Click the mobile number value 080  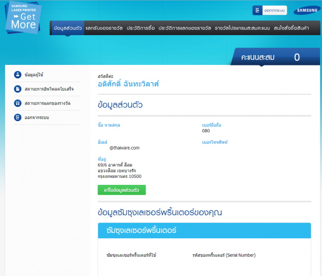(206, 131)
